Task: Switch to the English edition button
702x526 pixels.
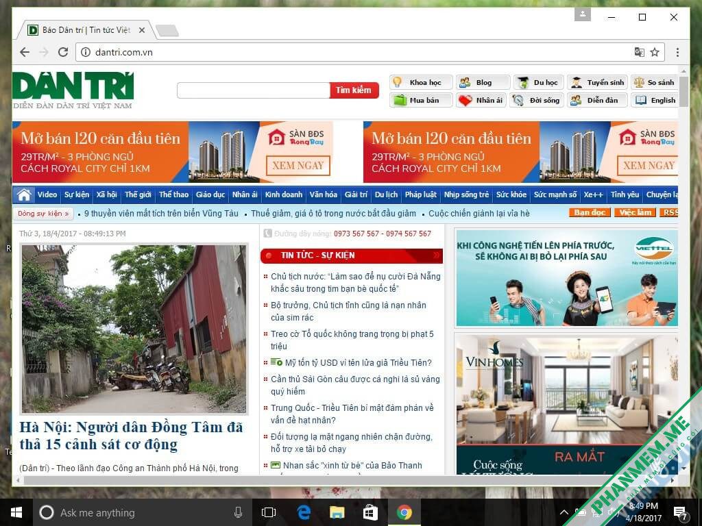Action: [x=655, y=100]
